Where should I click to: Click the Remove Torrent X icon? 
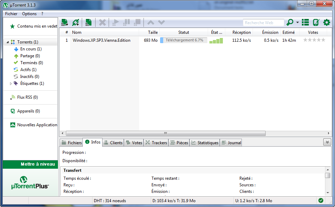point(102,22)
